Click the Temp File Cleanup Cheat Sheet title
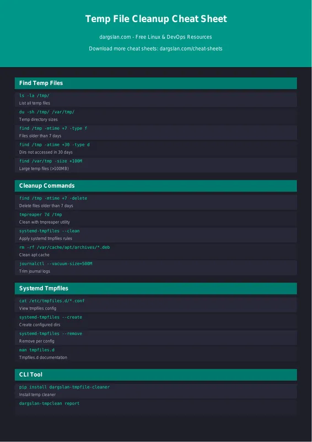312x442 pixels. point(156,19)
